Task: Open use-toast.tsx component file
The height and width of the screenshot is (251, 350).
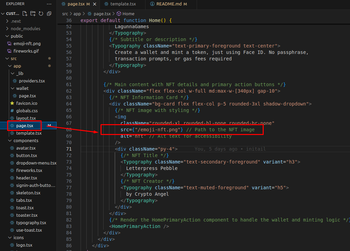Action: pos(28,230)
